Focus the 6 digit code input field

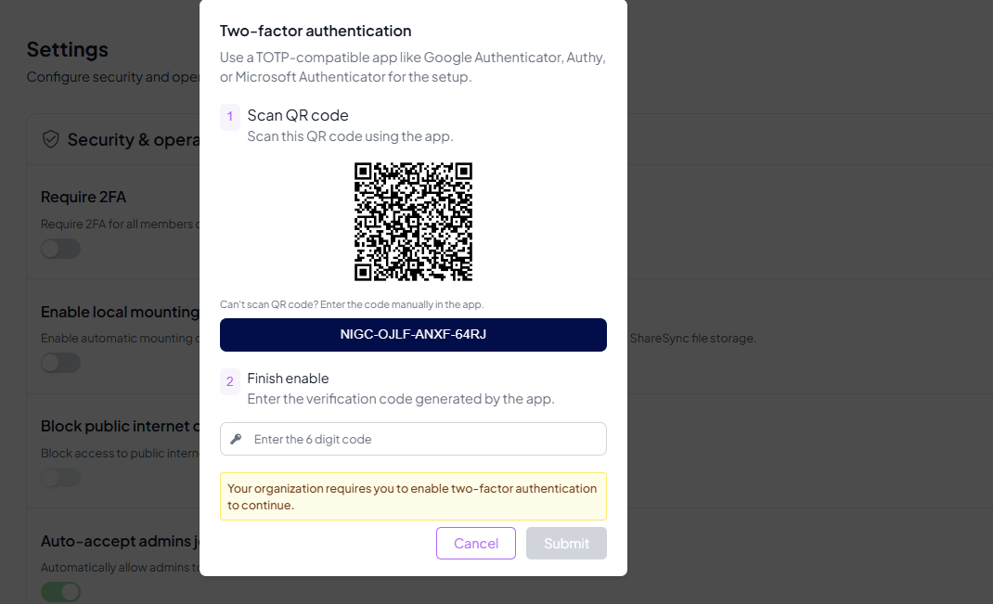[422, 439]
